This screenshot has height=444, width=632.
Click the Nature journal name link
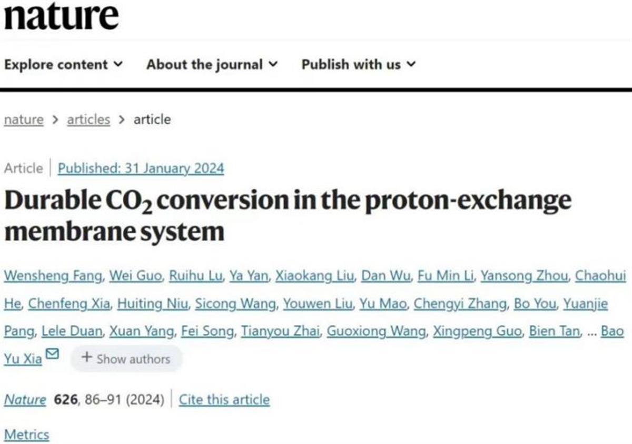[x=25, y=400]
